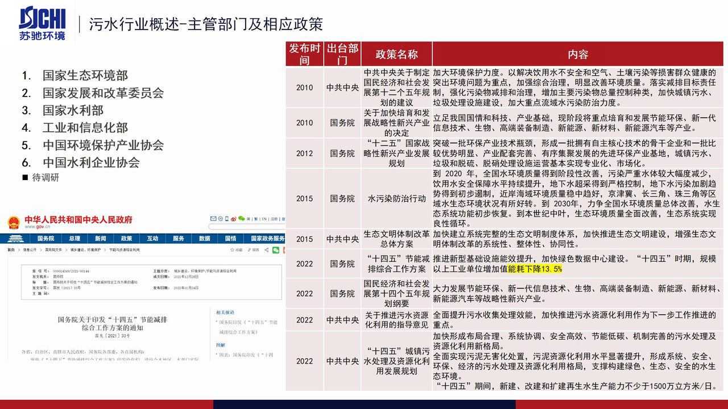Click 中共中央 in the 生态文明体制改革 row

coord(342,239)
